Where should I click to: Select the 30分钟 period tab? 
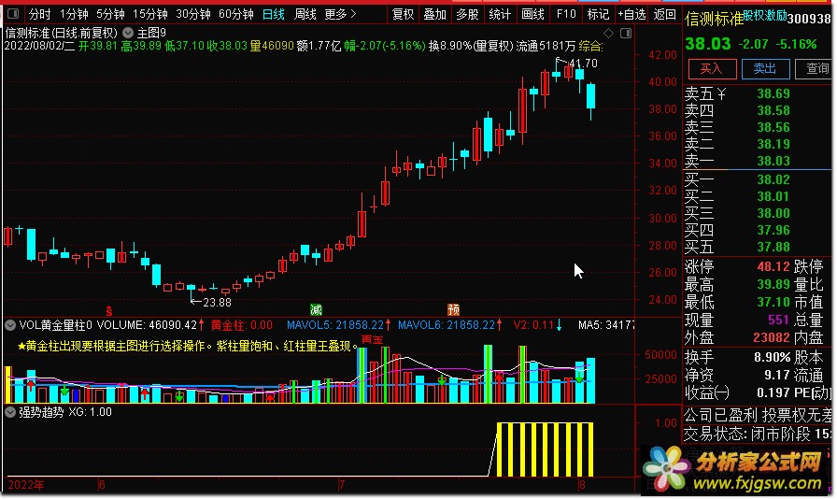pos(193,14)
